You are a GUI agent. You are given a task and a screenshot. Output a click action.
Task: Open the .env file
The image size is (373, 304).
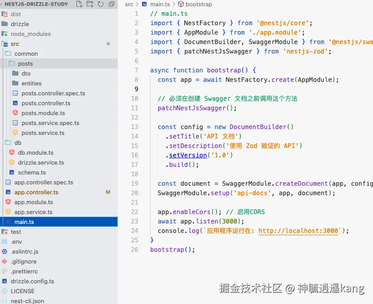point(59,241)
